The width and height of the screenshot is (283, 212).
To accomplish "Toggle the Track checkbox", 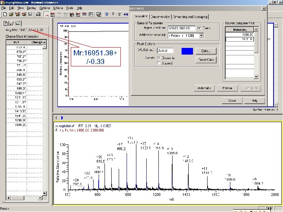I will (x=200, y=28).
